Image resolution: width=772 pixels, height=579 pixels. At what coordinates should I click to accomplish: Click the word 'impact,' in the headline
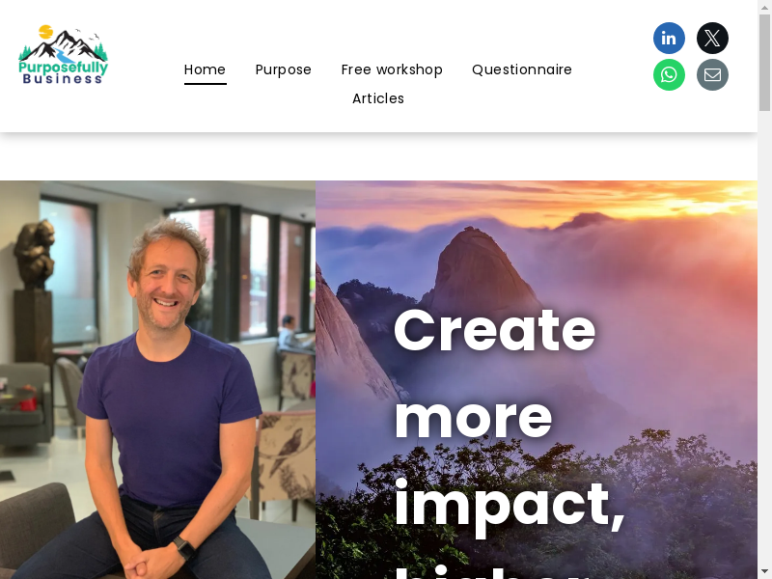[x=510, y=505]
